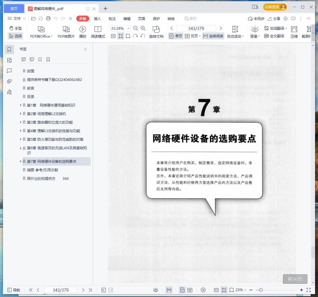Open the PDF to image converter
Viewport: 318px width, 297px height.
pyautogui.click(x=66, y=32)
